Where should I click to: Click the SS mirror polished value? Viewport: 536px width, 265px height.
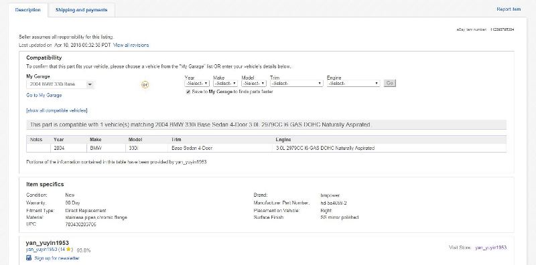coord(340,217)
